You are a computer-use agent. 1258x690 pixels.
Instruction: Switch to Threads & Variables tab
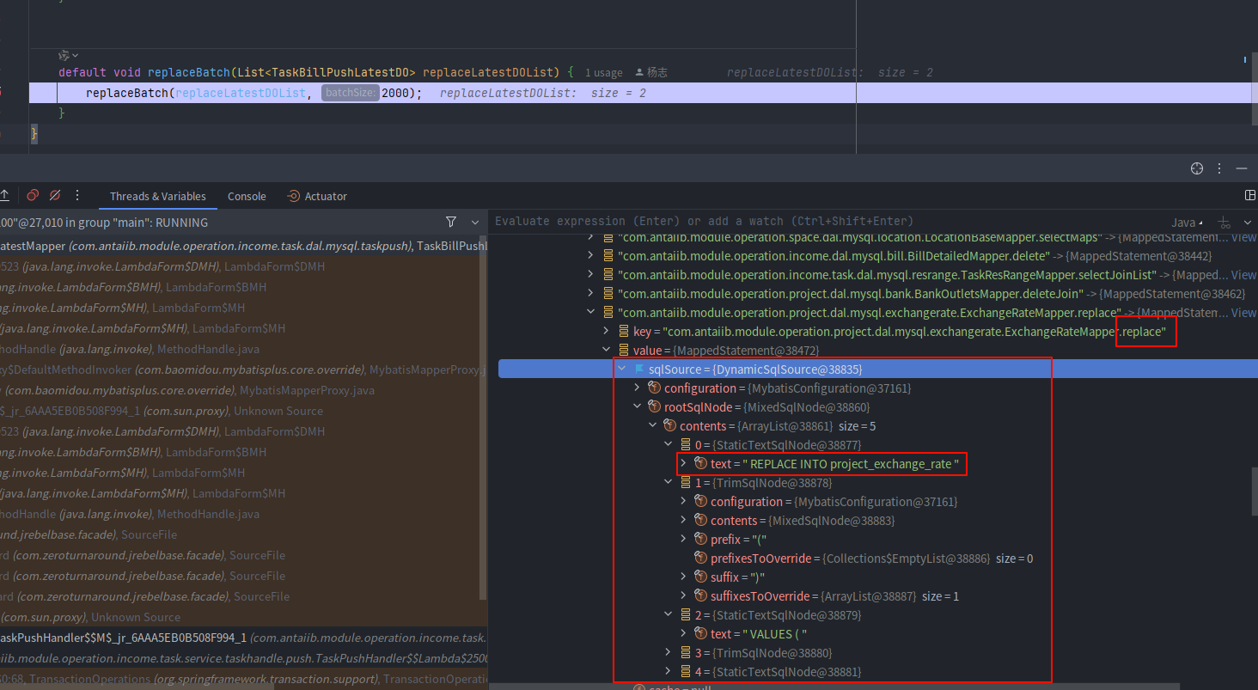[158, 196]
